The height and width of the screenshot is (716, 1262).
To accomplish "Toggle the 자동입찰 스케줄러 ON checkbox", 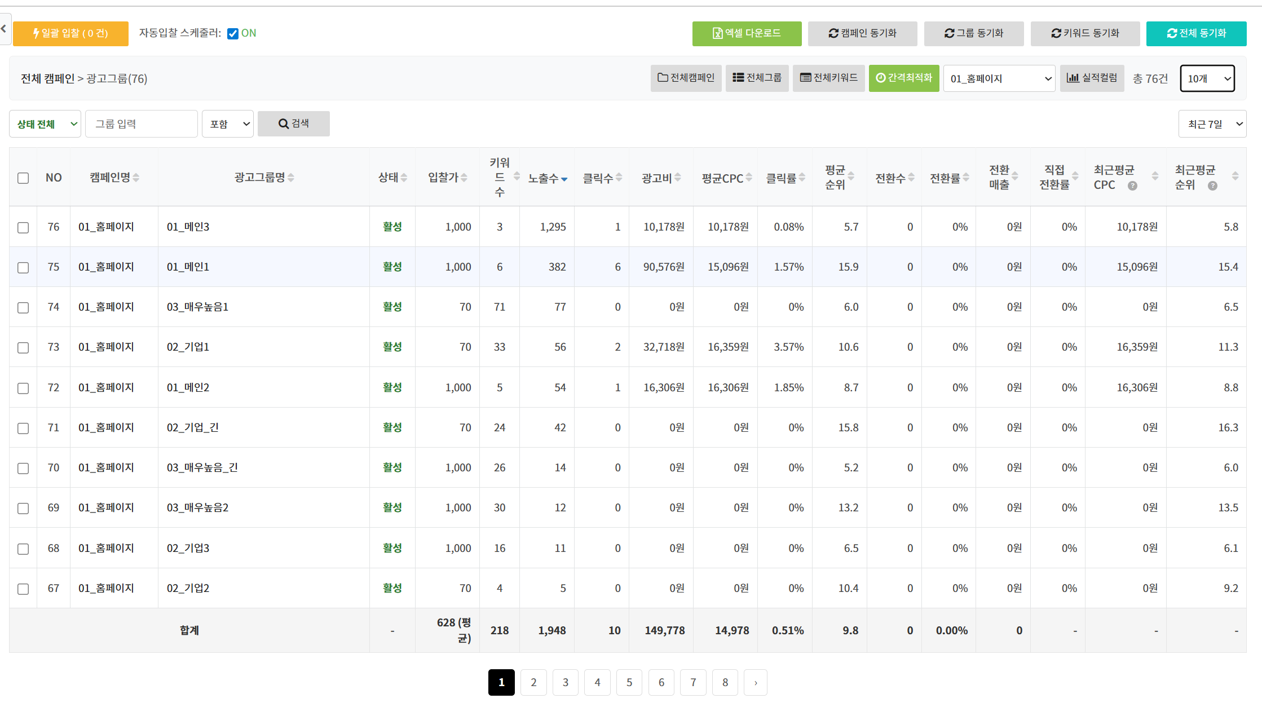I will pyautogui.click(x=232, y=33).
